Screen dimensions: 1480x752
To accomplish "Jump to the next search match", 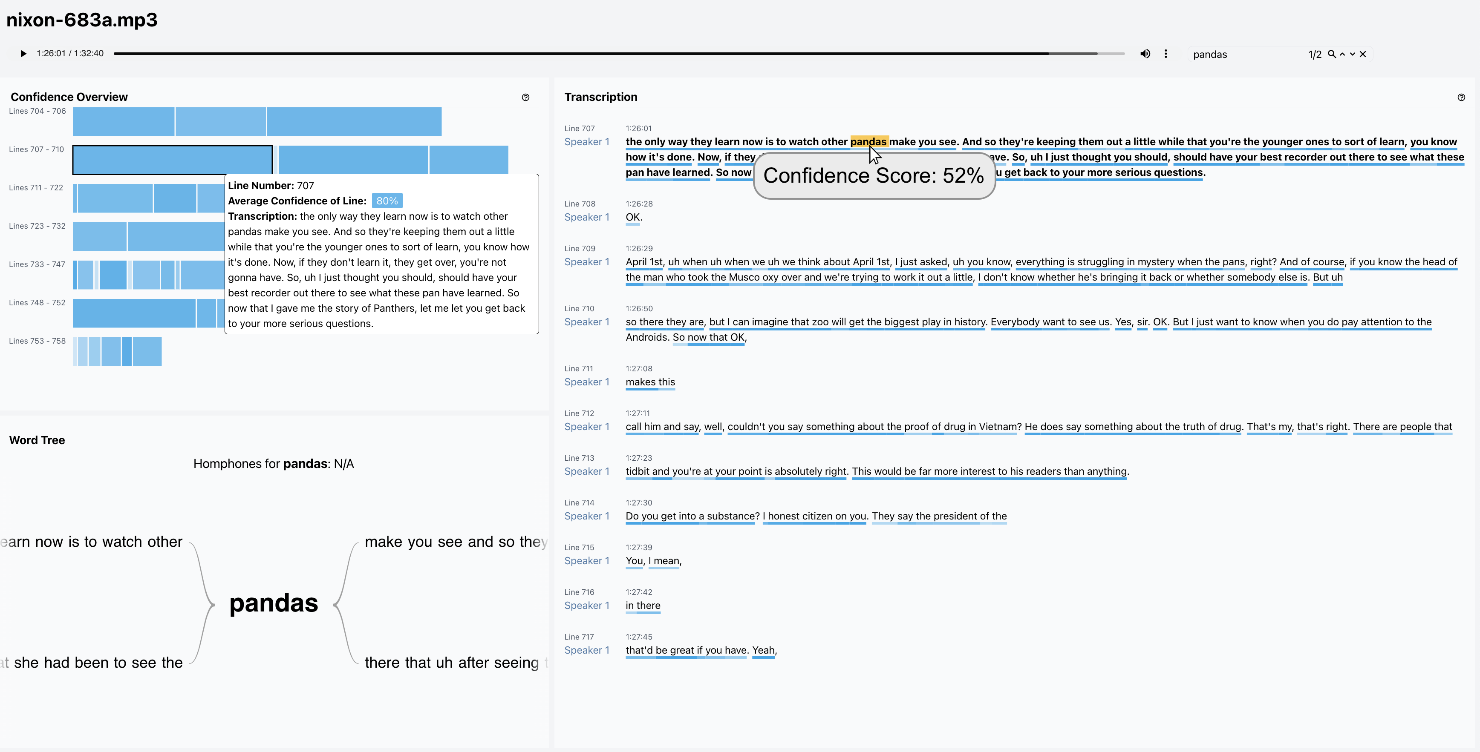I will click(1353, 54).
